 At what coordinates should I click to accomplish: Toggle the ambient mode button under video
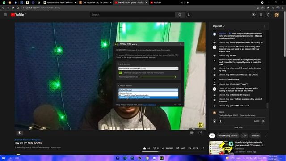click(x=20, y=133)
